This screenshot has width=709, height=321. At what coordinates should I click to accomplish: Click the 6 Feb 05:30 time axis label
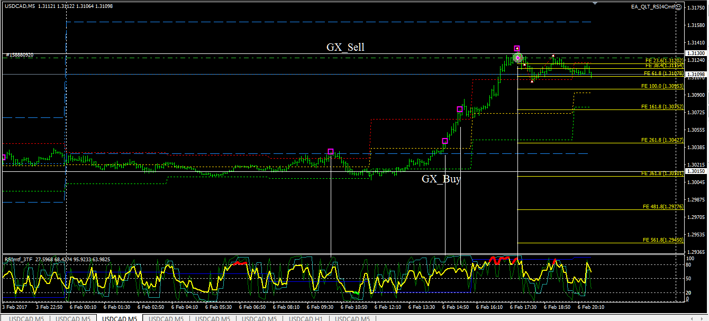pos(218,307)
